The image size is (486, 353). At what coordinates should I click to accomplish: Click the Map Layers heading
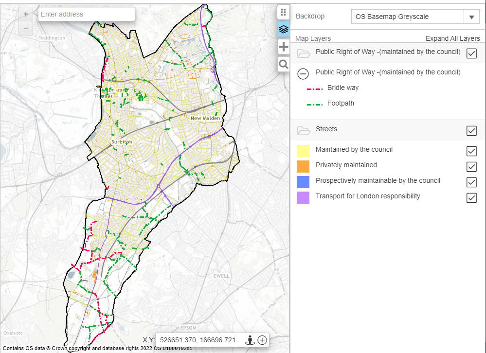(313, 38)
